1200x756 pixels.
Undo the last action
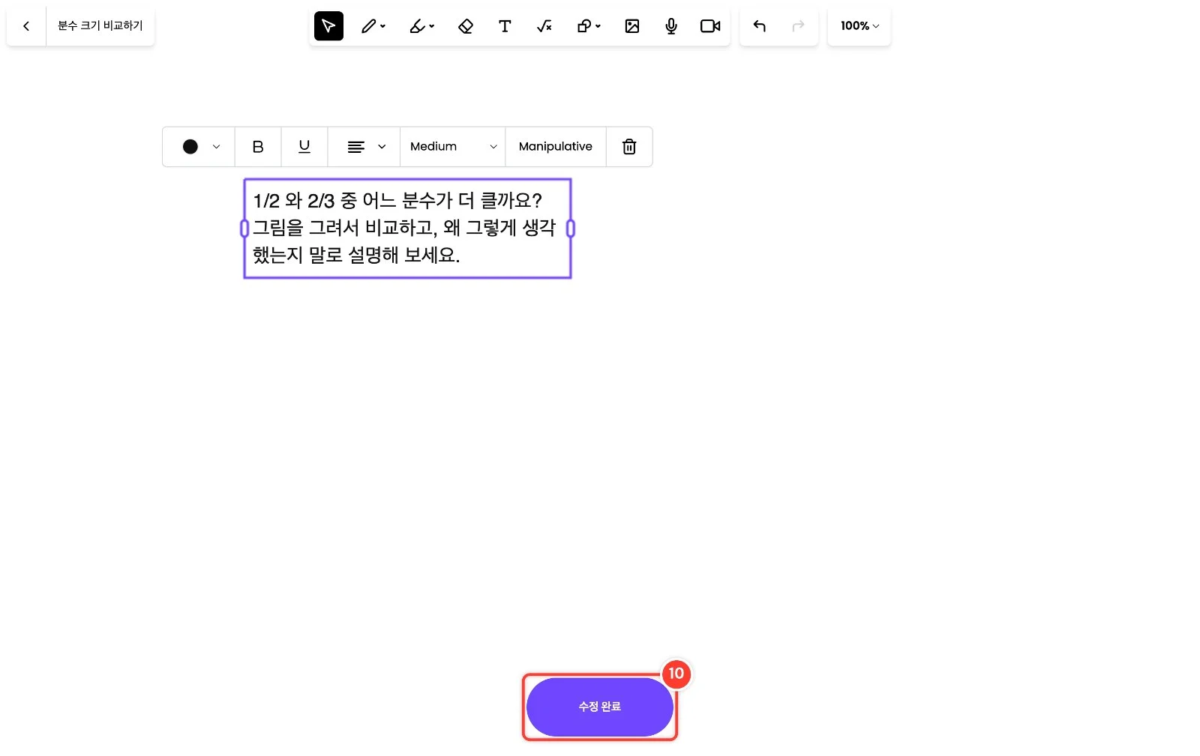tap(760, 26)
